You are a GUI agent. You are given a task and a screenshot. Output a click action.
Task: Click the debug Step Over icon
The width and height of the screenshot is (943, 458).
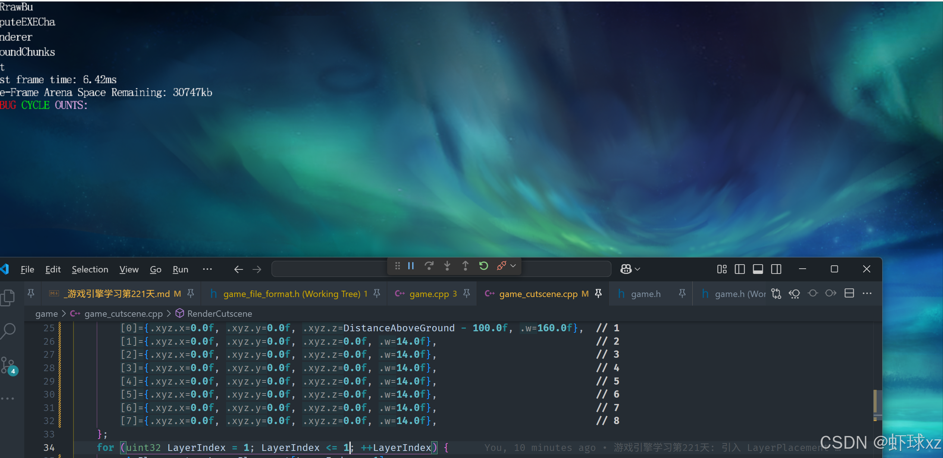coord(429,266)
